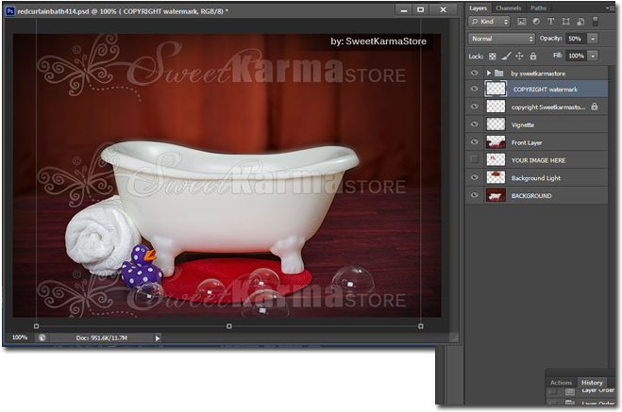The image size is (622, 412).
Task: Hide the Background Light layer
Action: (x=474, y=177)
